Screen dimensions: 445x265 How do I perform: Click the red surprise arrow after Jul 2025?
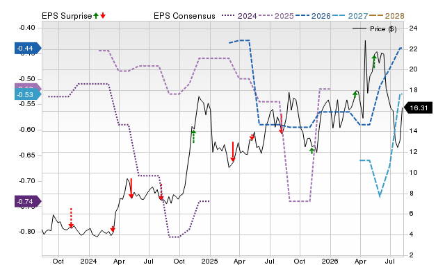tap(281, 124)
